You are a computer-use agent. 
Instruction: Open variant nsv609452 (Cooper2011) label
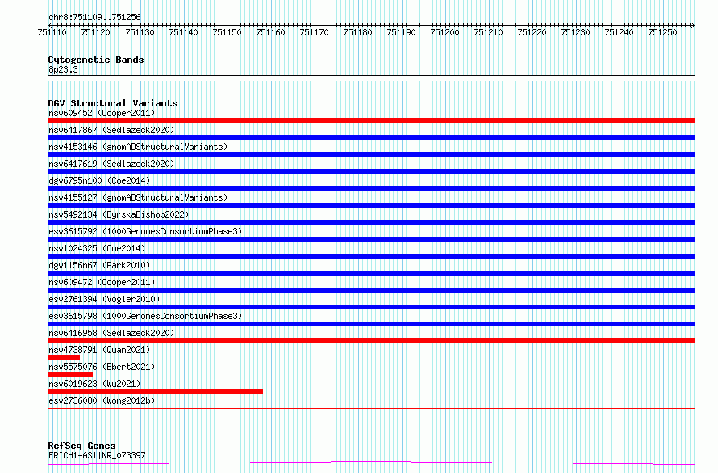click(102, 113)
